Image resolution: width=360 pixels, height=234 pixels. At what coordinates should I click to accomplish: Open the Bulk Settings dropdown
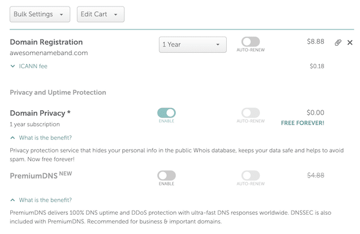[40, 14]
